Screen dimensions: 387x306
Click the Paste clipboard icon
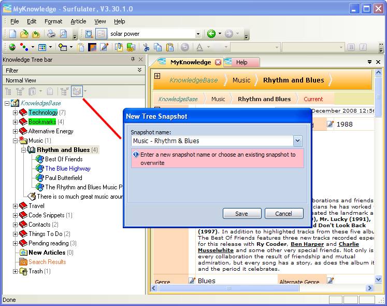(x=170, y=47)
